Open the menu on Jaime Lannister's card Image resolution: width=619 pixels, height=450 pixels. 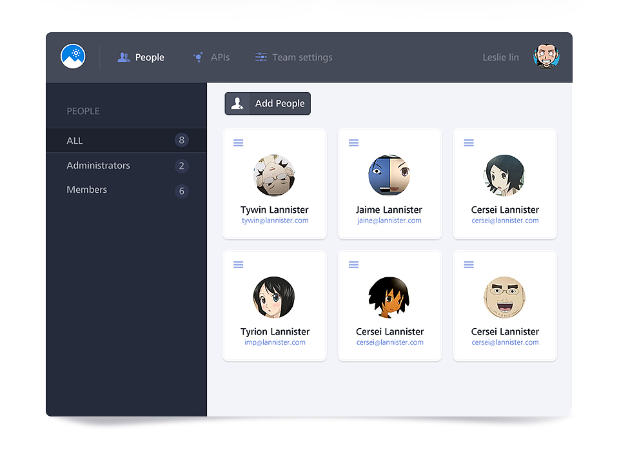[x=354, y=143]
